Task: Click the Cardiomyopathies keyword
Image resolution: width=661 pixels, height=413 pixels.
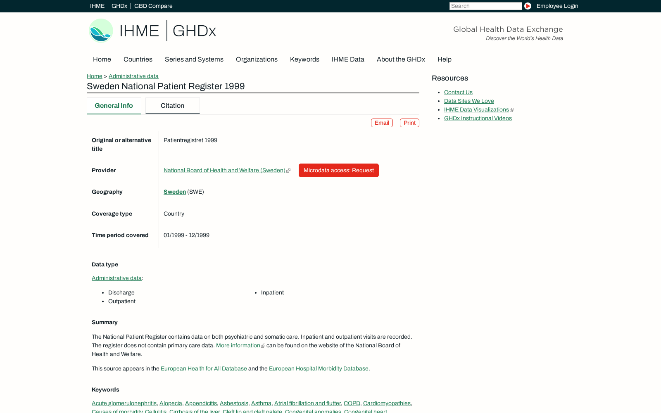Action: coord(387,403)
